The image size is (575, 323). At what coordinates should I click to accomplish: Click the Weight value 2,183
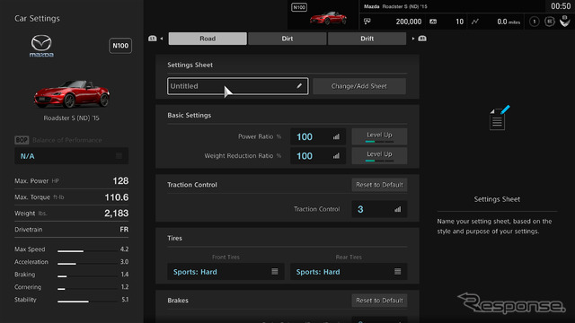click(x=116, y=214)
